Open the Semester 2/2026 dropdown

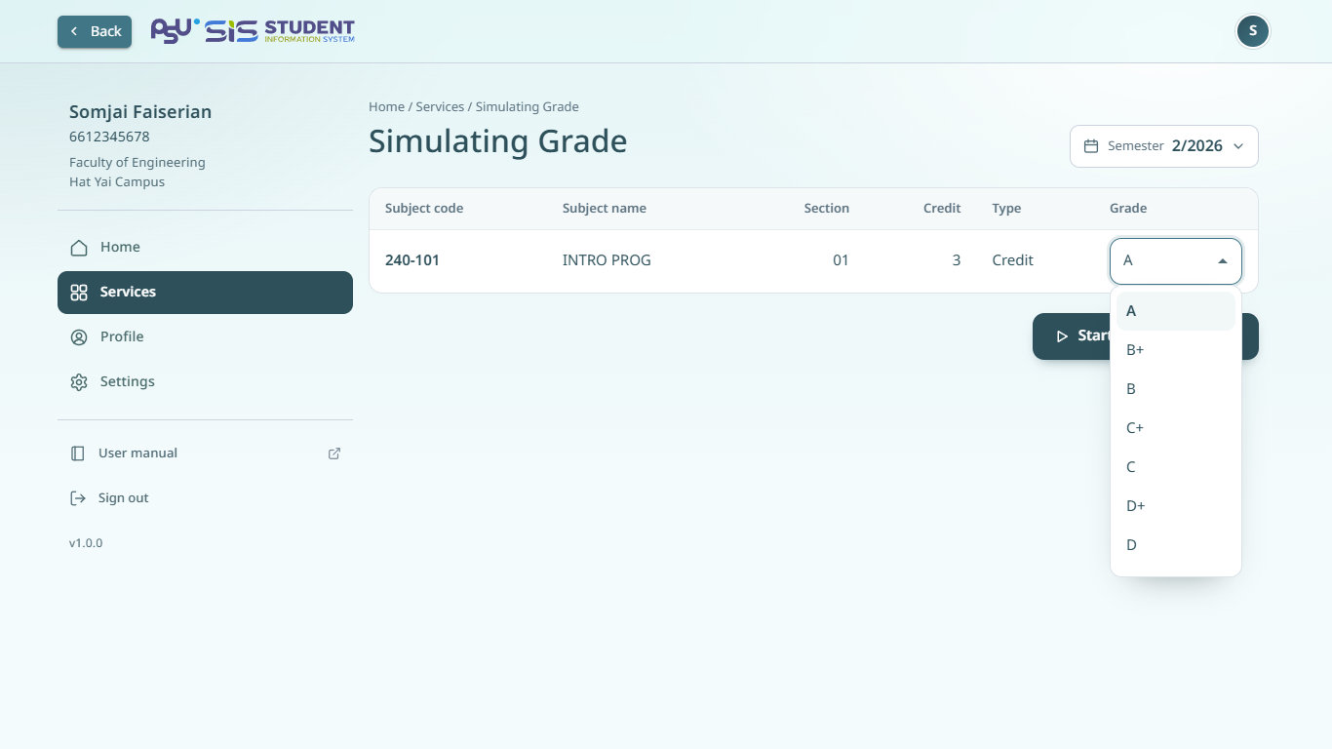point(1164,146)
